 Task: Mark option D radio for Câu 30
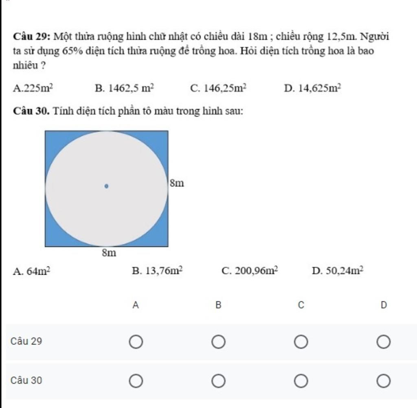point(383,382)
